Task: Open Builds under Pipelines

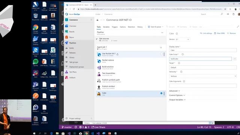Action: click(71, 48)
